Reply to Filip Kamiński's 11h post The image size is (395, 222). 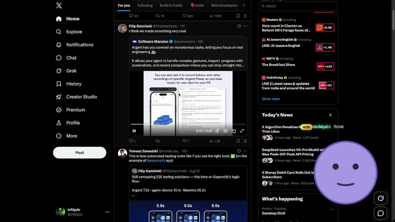[132, 141]
